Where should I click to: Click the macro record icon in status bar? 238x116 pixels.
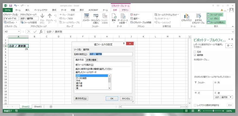click(16, 111)
